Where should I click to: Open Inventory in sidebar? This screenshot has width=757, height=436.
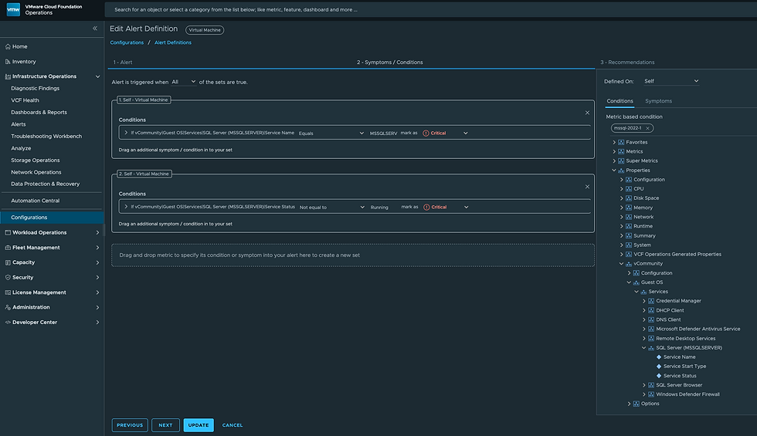[24, 62]
